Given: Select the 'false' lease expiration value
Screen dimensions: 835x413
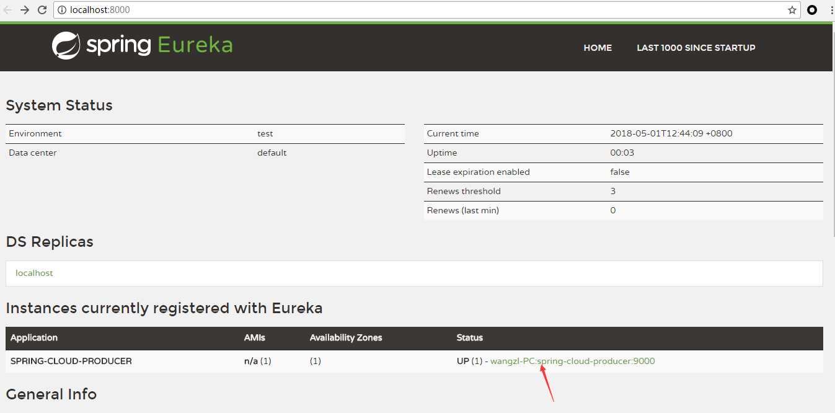Looking at the screenshot, I should [620, 172].
